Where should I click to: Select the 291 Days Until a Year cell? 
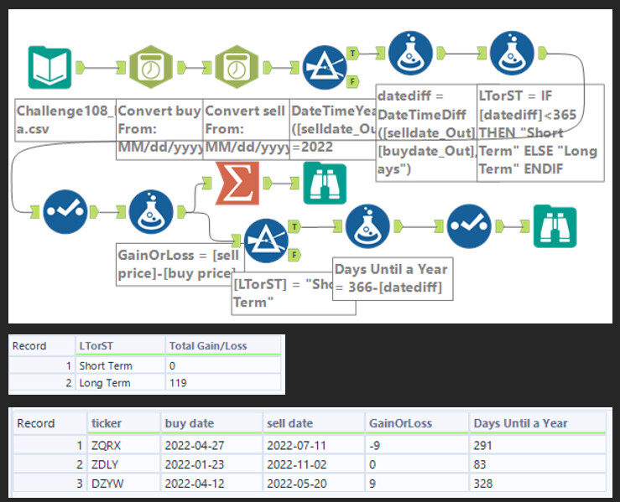(538, 445)
